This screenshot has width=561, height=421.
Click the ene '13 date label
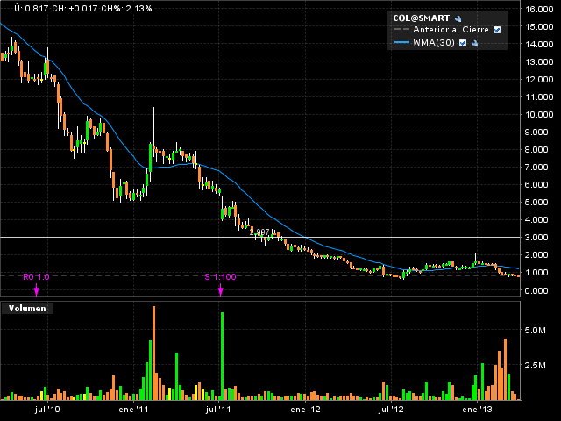(x=477, y=410)
